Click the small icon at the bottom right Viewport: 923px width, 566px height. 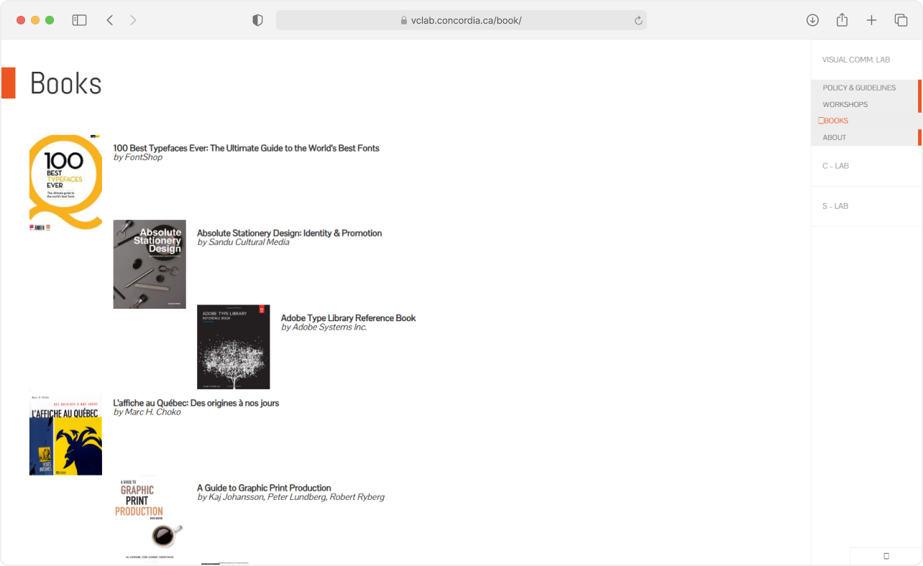tap(886, 556)
